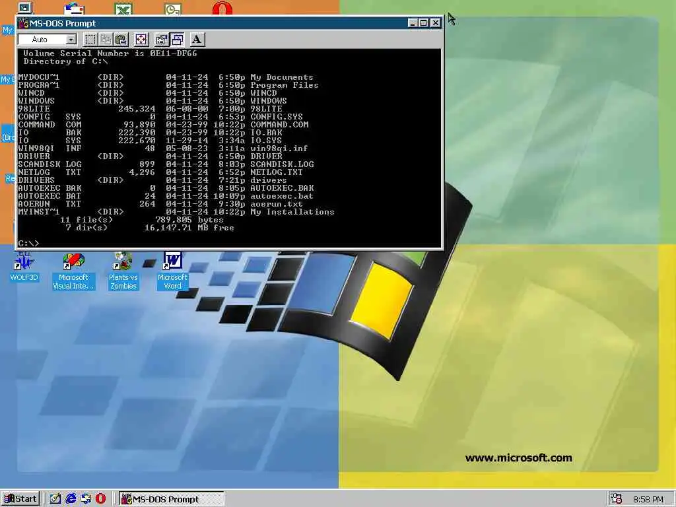Maximize the MS-DOS Prompt window
676x507 pixels.
(x=423, y=23)
